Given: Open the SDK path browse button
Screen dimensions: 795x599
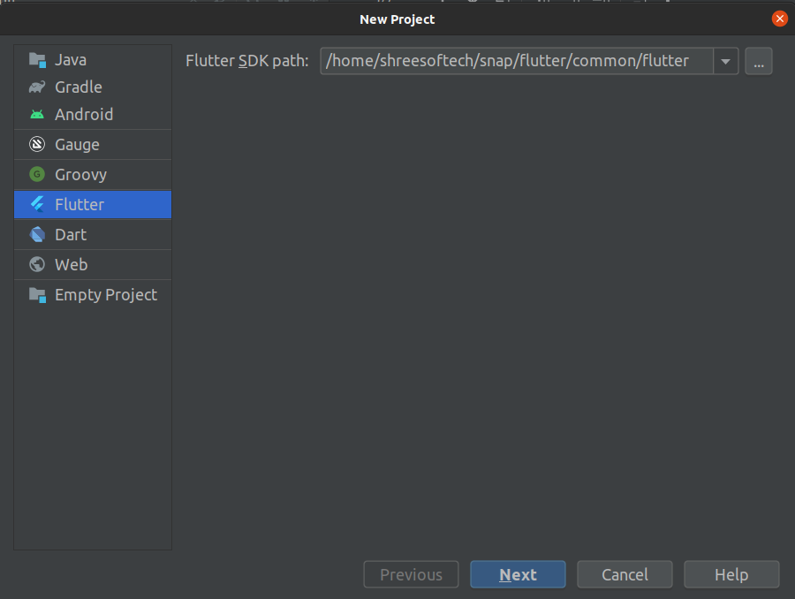Looking at the screenshot, I should coord(759,62).
